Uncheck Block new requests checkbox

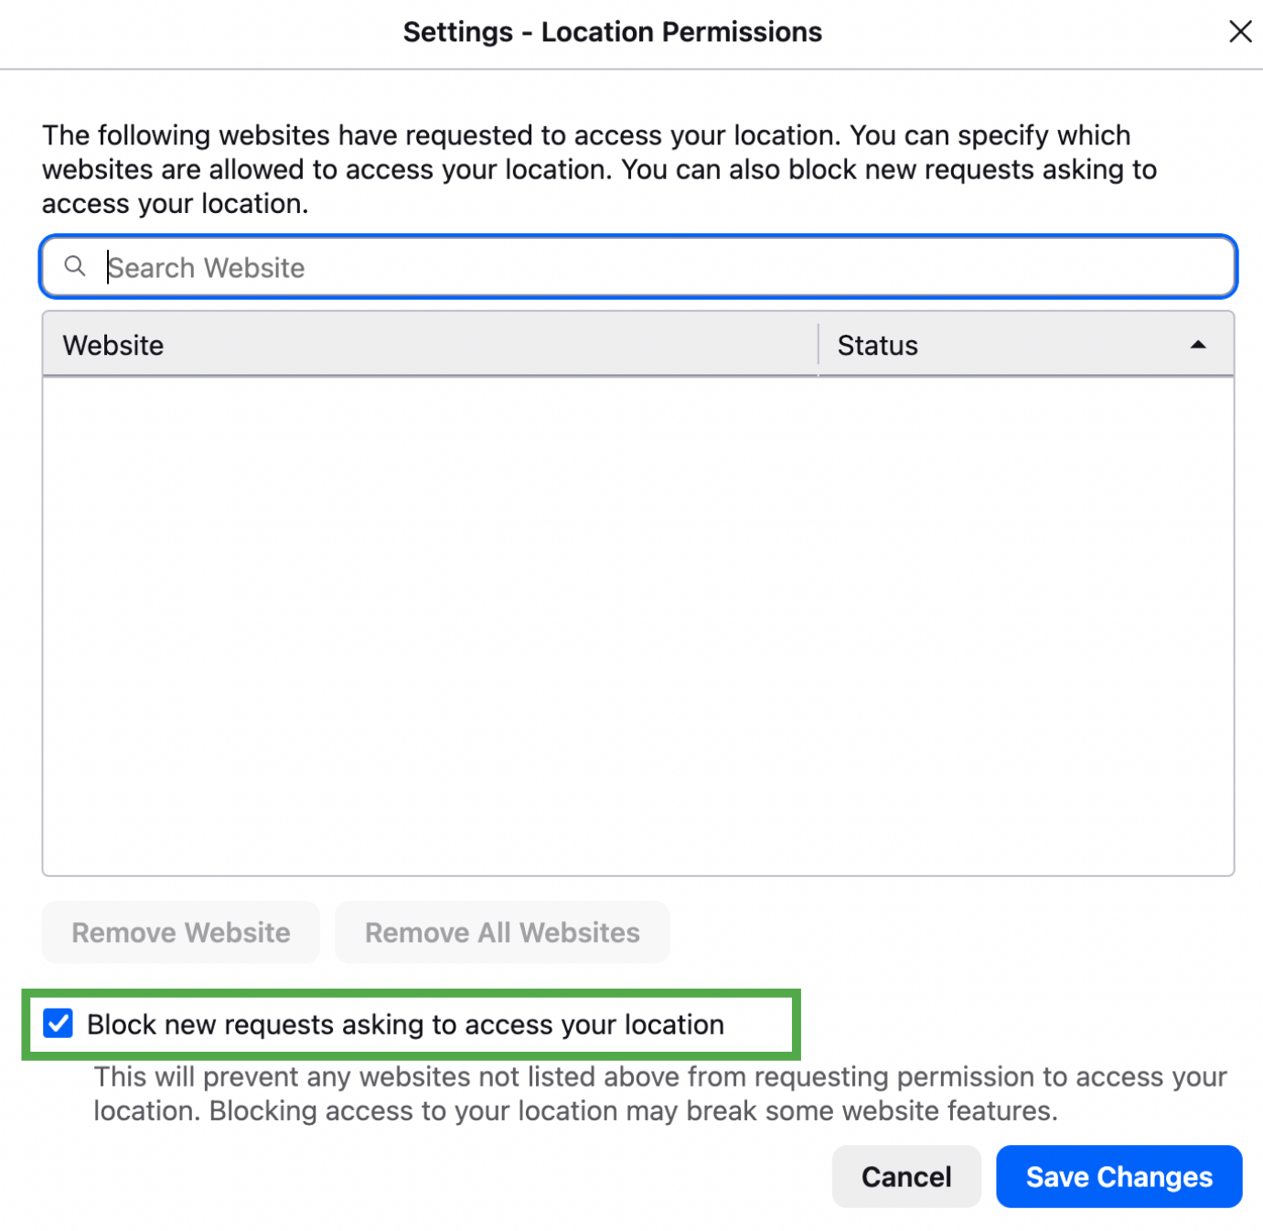tap(59, 1023)
